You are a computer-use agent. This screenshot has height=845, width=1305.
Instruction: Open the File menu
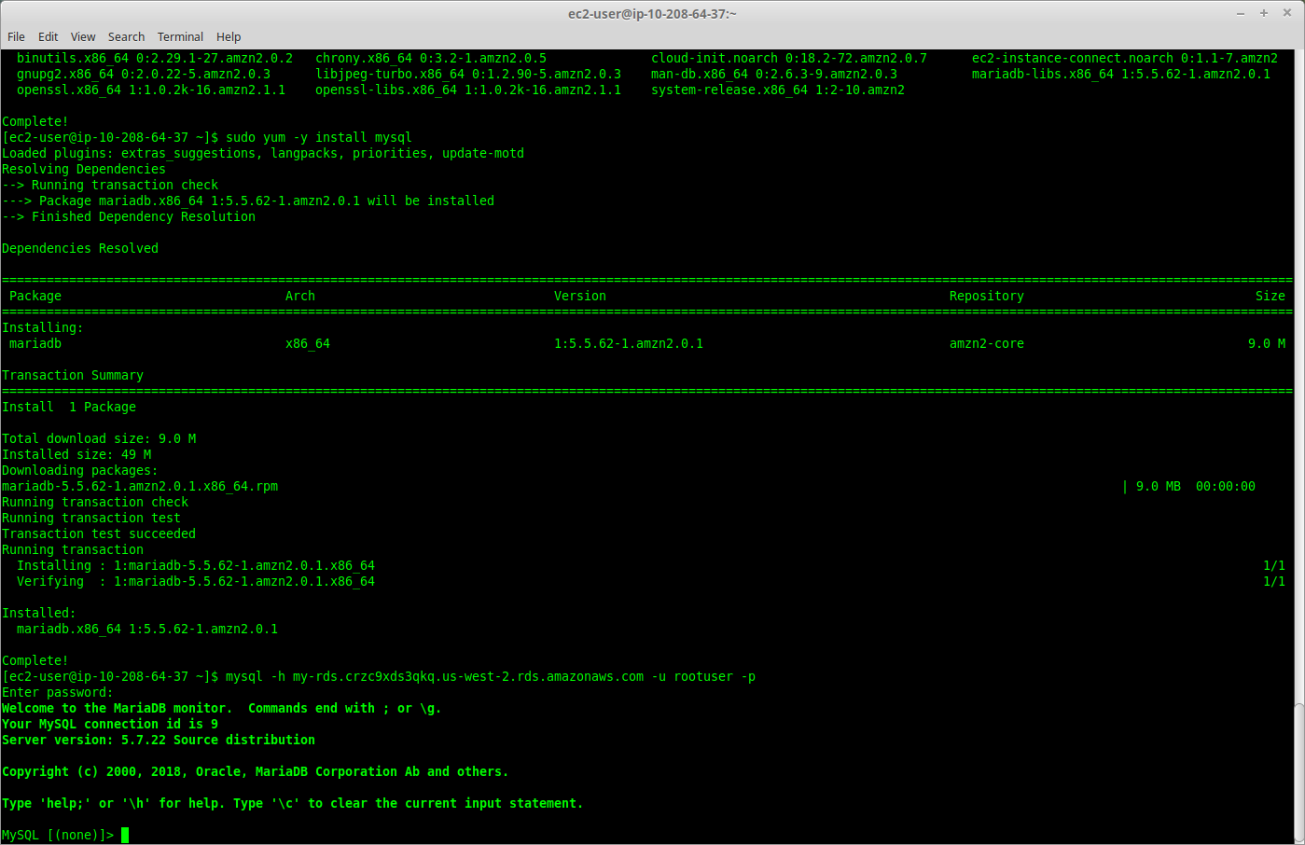tap(16, 36)
